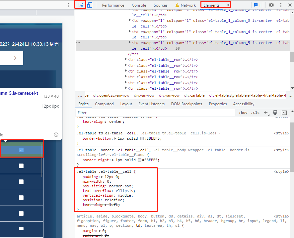294x238 pixels.
Task: Check the fourth empty table checkbox
Action: [x=21, y=214]
